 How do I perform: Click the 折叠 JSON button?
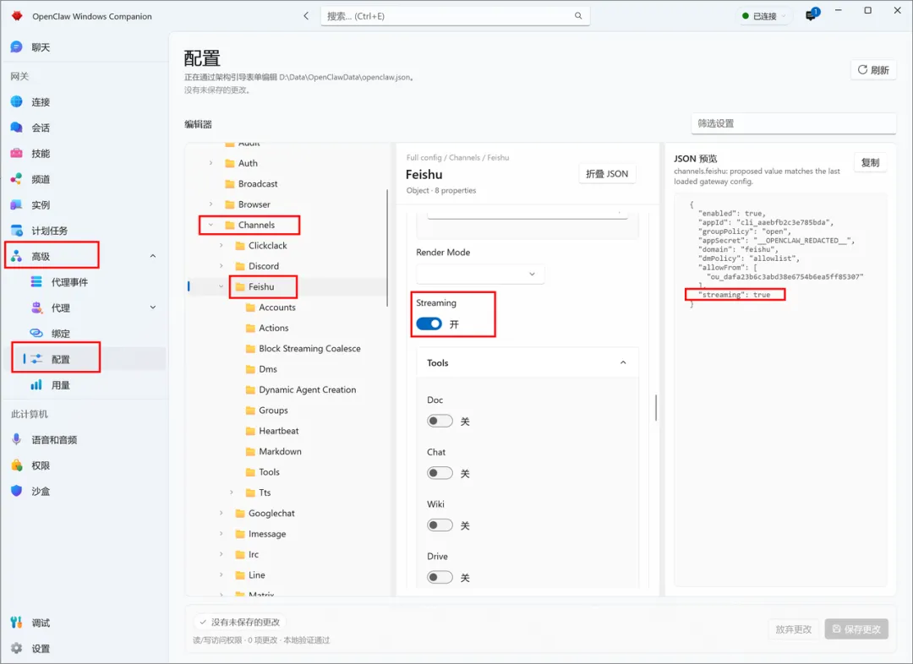coord(607,173)
